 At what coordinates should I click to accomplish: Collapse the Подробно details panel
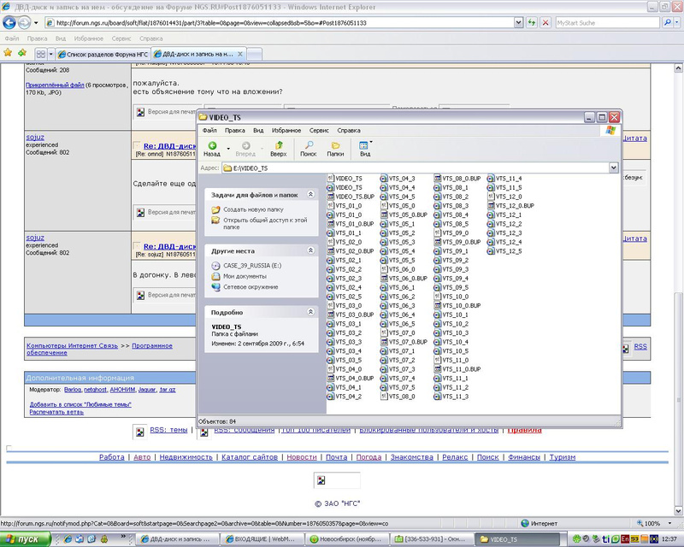point(310,312)
